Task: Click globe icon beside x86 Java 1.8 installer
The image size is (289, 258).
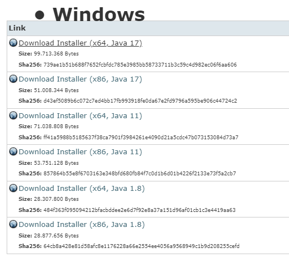Action: pos(13,224)
